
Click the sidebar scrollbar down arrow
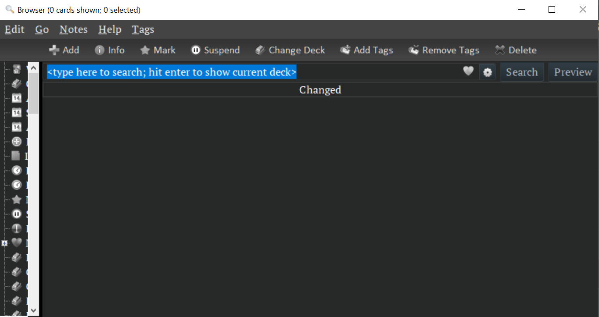click(33, 310)
